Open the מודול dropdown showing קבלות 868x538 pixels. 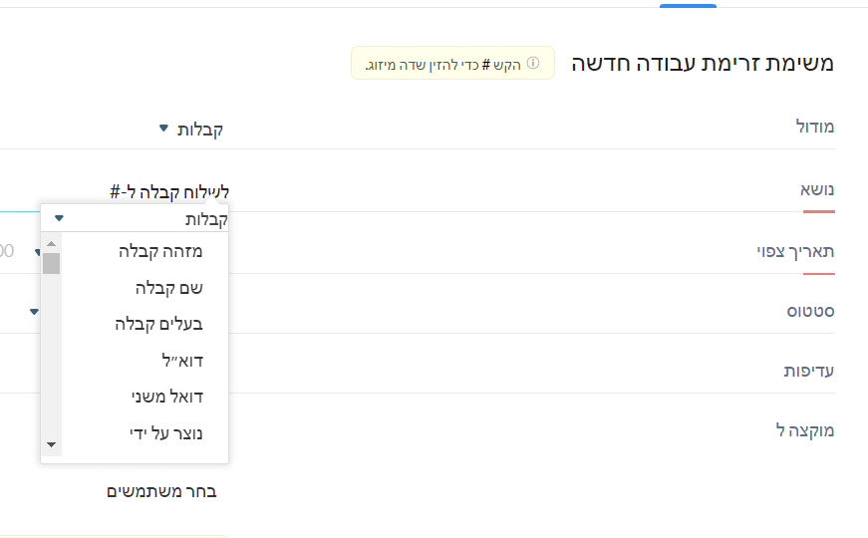192,129
